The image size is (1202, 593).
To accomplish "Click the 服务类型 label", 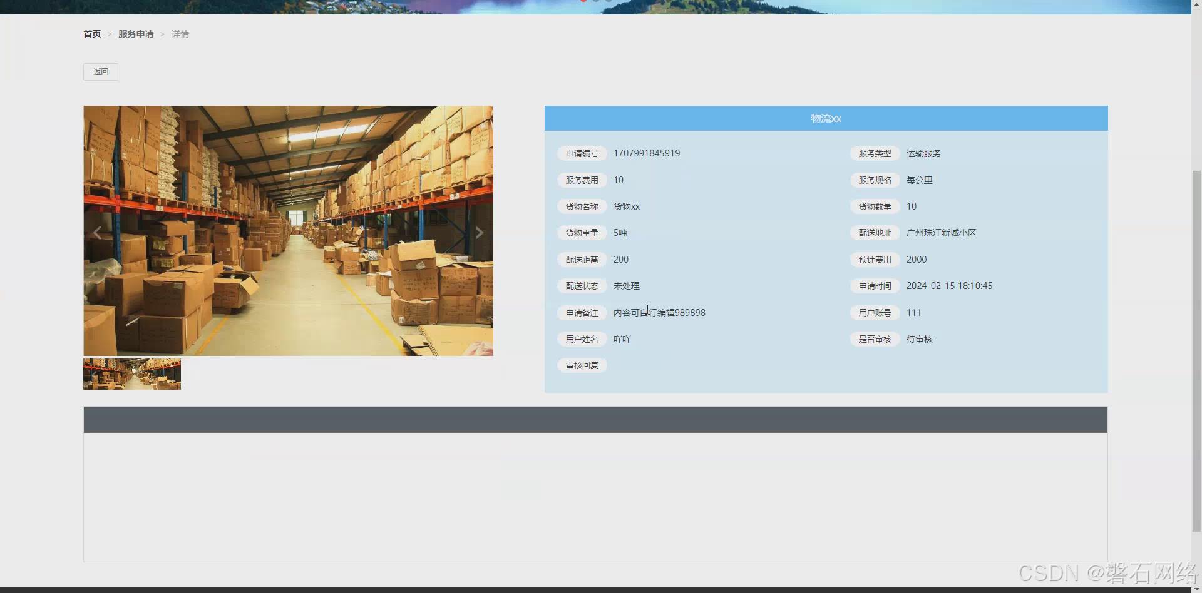I will (875, 153).
